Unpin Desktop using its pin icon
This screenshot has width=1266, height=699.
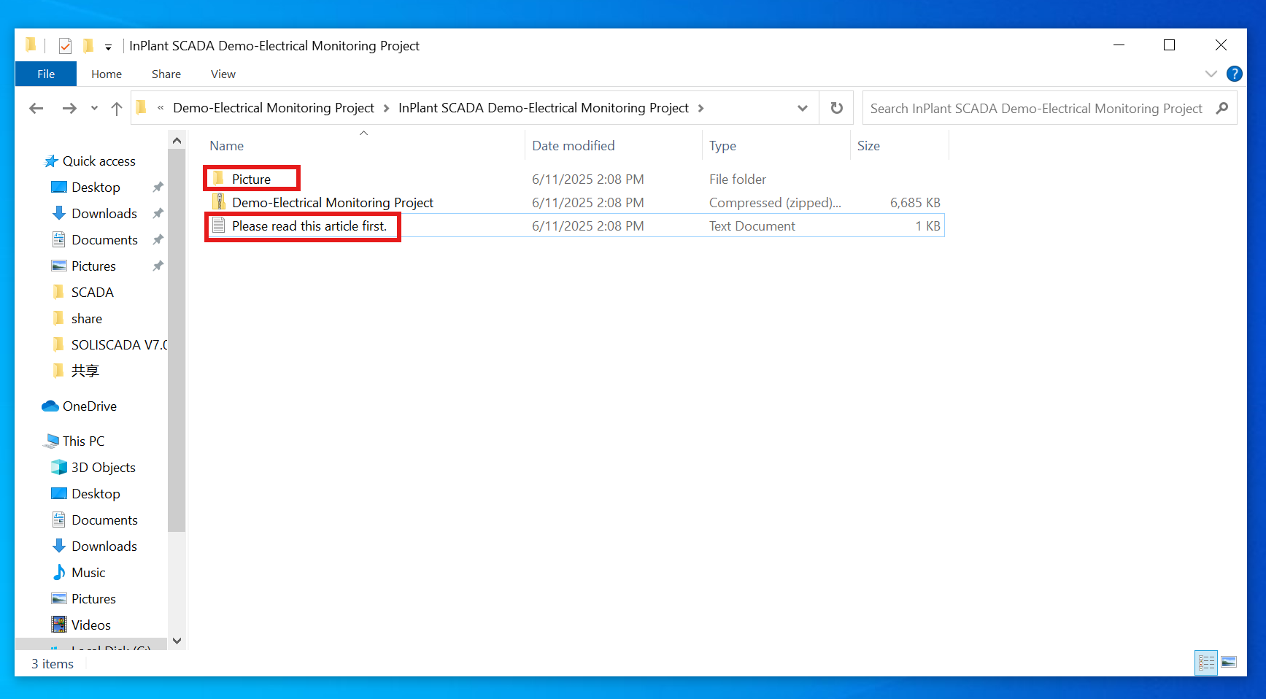[x=158, y=188]
